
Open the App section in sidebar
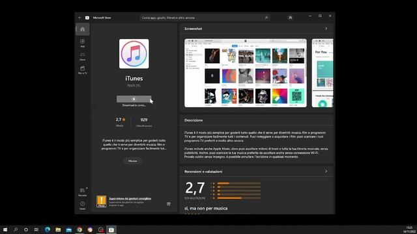[83, 43]
